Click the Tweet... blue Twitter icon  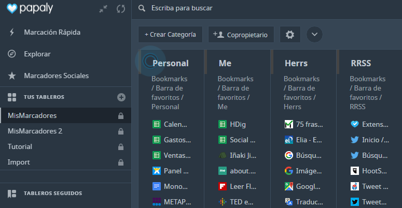pyautogui.click(x=355, y=202)
